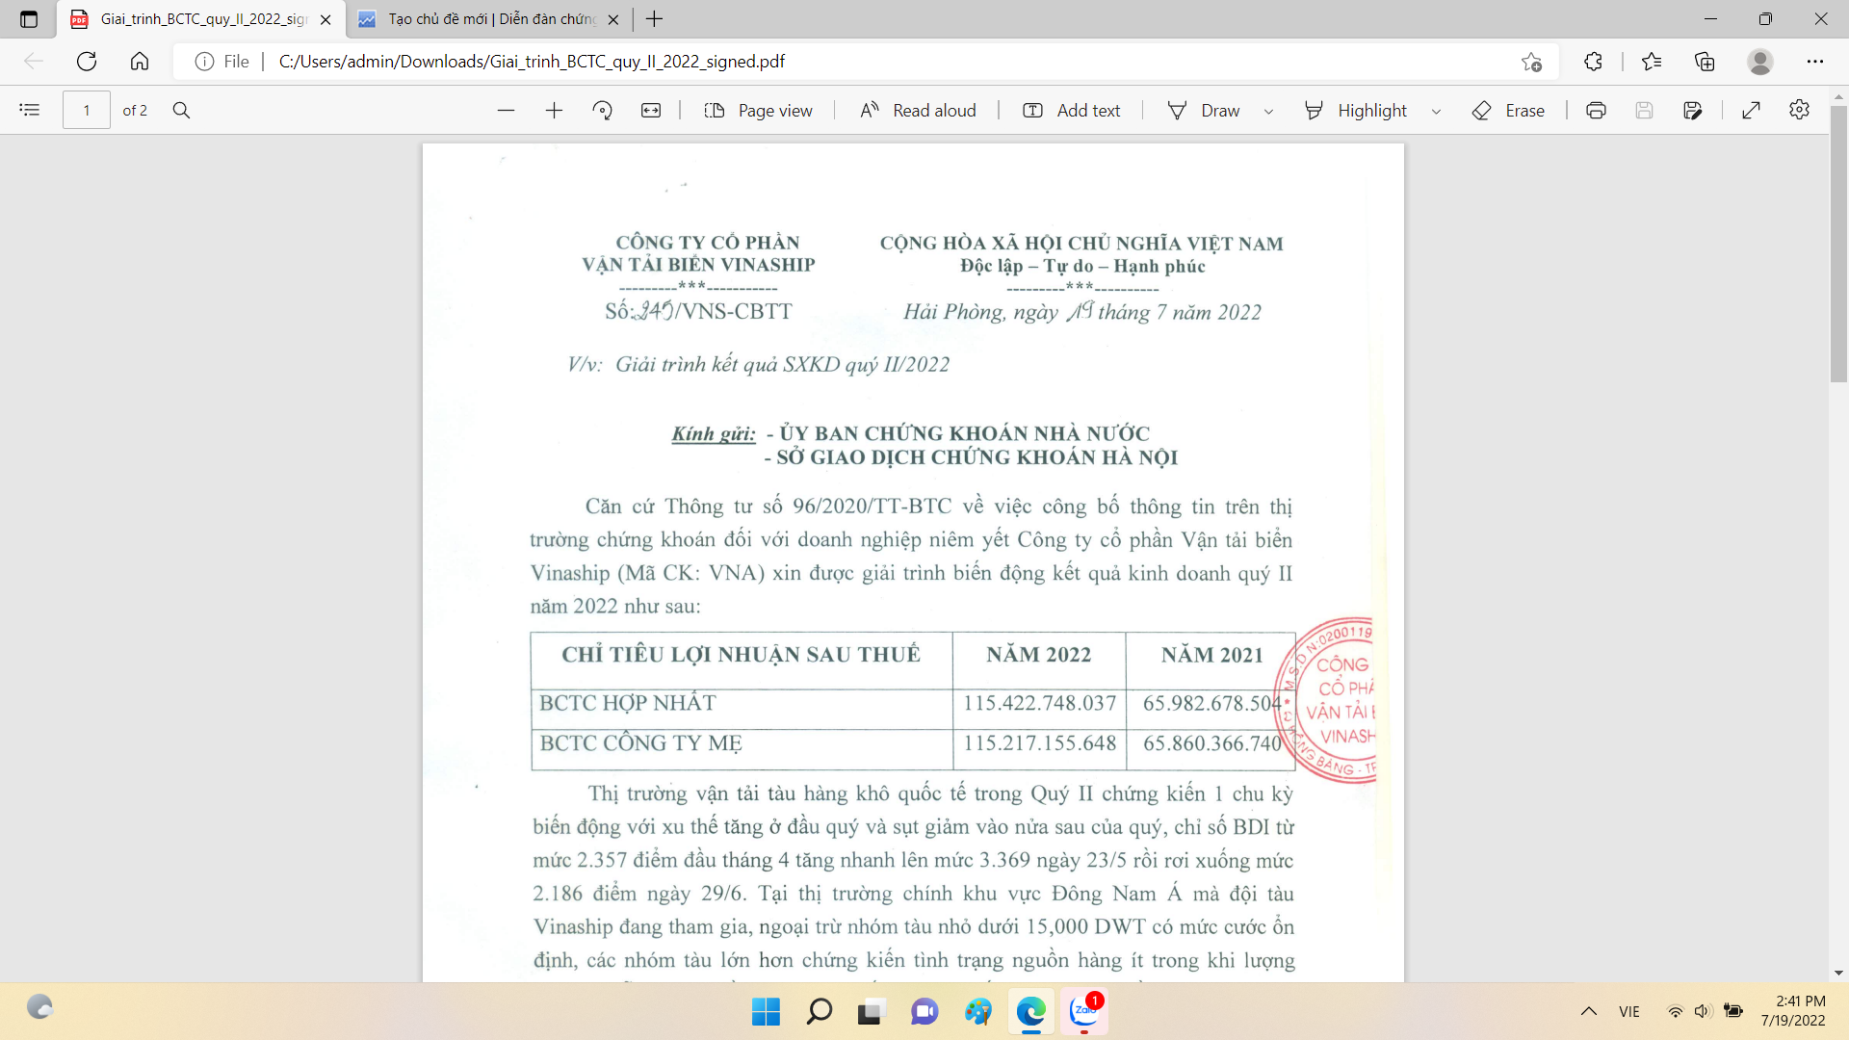Expand the Draw options dropdown arrow

pos(1268,112)
